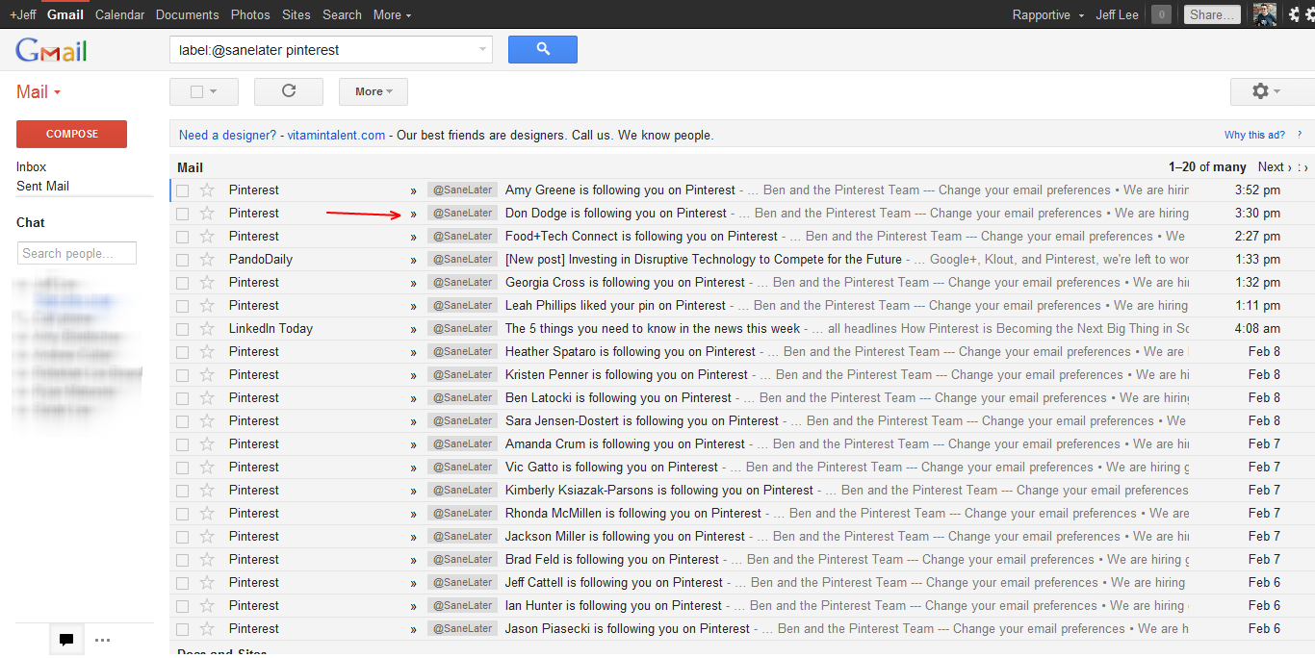Star the Don Dodge Pinterest email
Screen dimensions: 1315x658
click(x=206, y=214)
